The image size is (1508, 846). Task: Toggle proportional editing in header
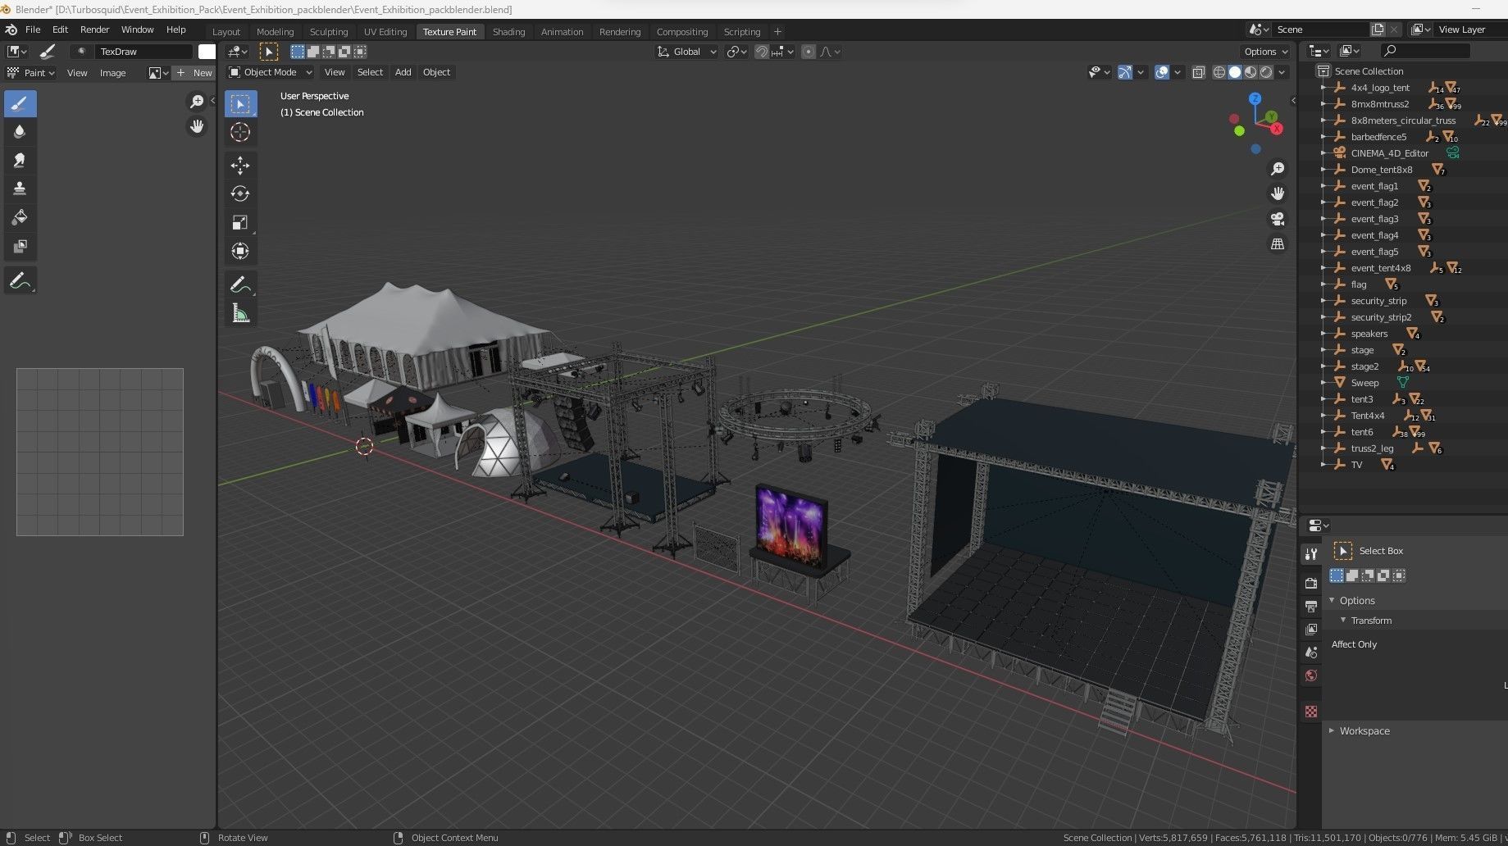(809, 52)
